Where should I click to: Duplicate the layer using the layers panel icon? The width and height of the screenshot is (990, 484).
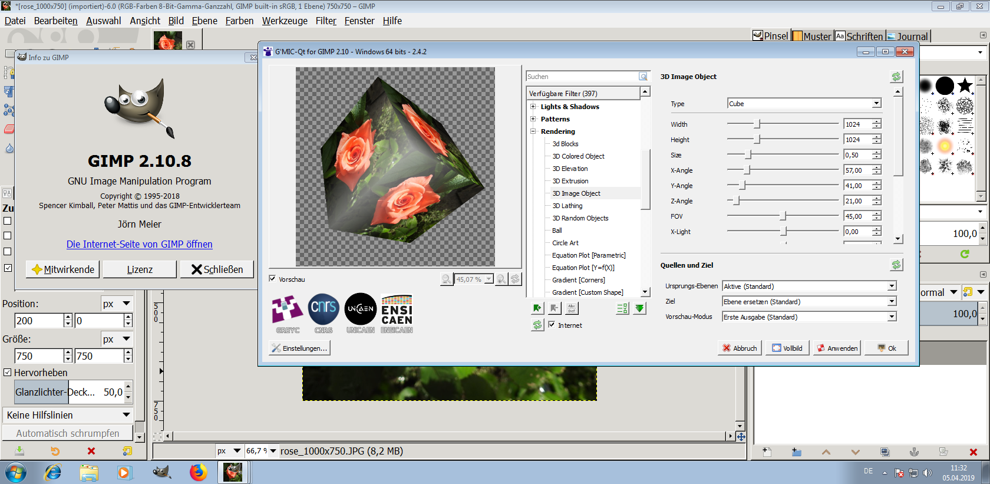[x=885, y=452]
